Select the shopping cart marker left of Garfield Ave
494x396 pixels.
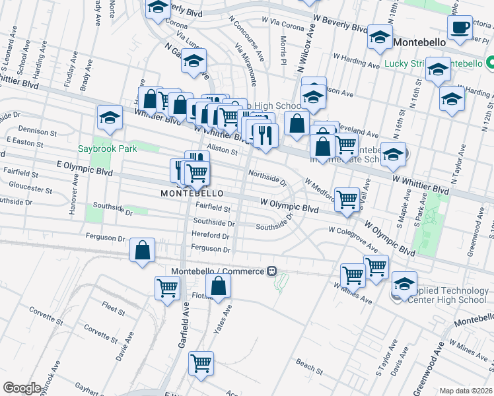168,290
